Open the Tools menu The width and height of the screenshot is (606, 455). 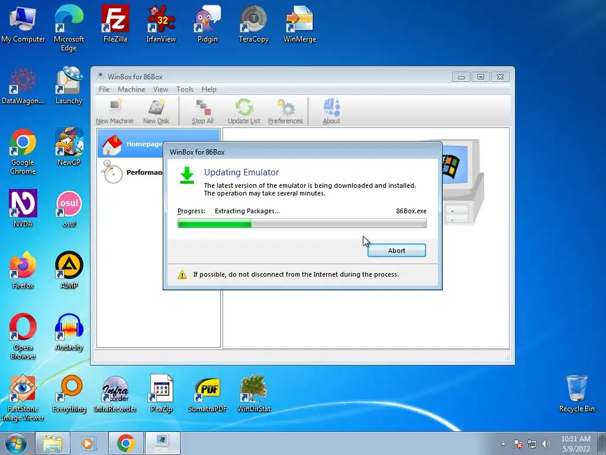pyautogui.click(x=185, y=89)
